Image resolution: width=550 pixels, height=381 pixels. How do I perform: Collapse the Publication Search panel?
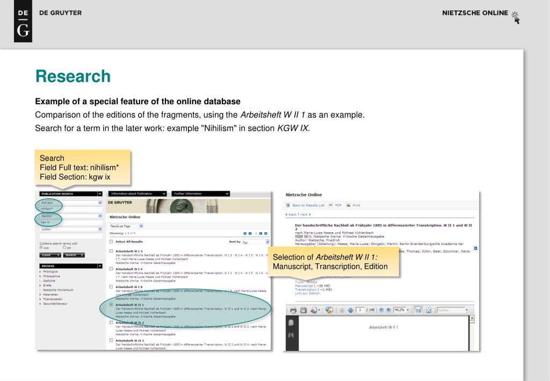(99, 193)
